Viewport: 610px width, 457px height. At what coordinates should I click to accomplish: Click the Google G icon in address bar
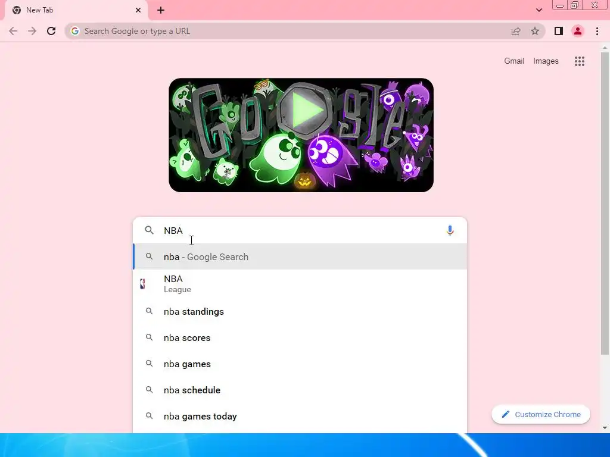[74, 31]
